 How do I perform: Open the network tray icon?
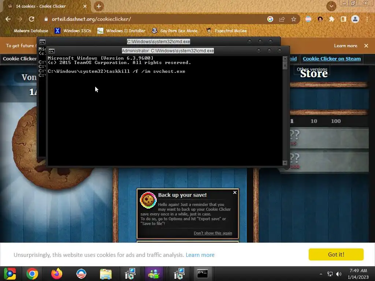click(330, 274)
